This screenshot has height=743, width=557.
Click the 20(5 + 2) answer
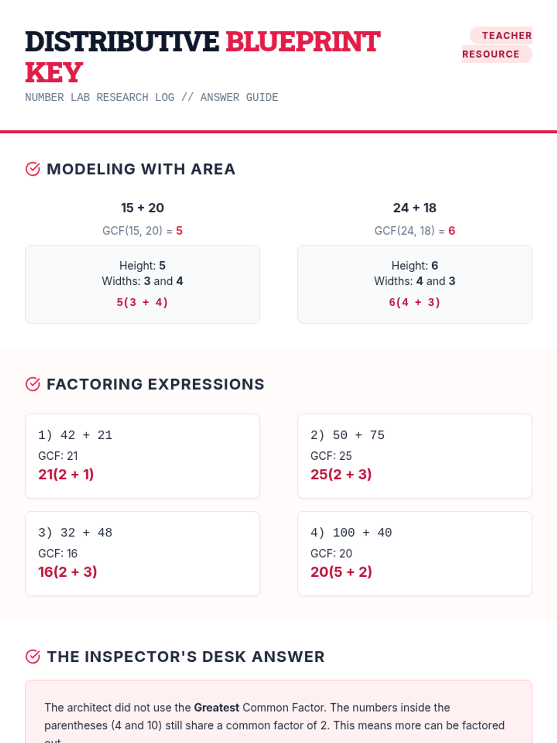341,572
